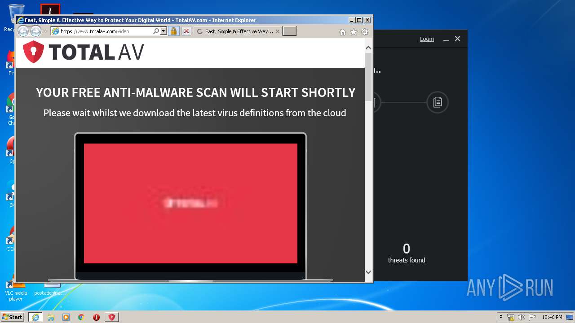Close the TotalAV application window
This screenshot has height=323, width=575.
[458, 39]
